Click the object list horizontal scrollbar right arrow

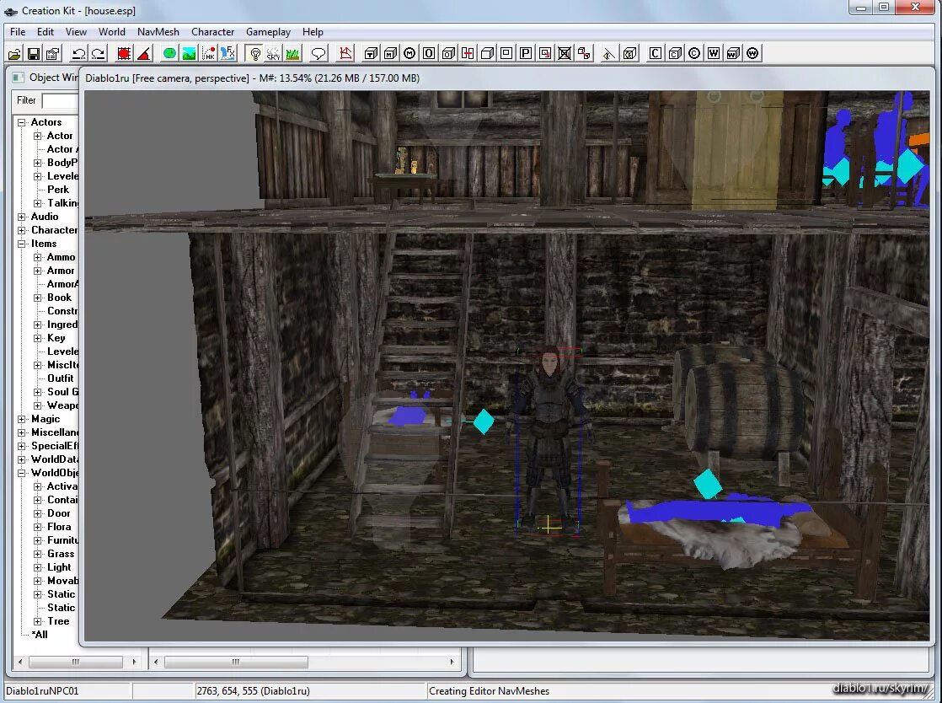click(x=452, y=662)
